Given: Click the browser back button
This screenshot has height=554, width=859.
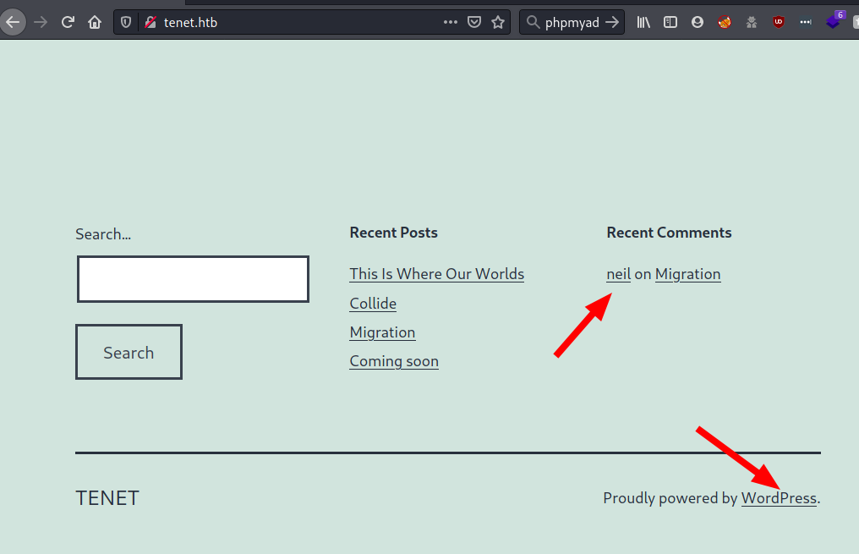Looking at the screenshot, I should coord(13,23).
